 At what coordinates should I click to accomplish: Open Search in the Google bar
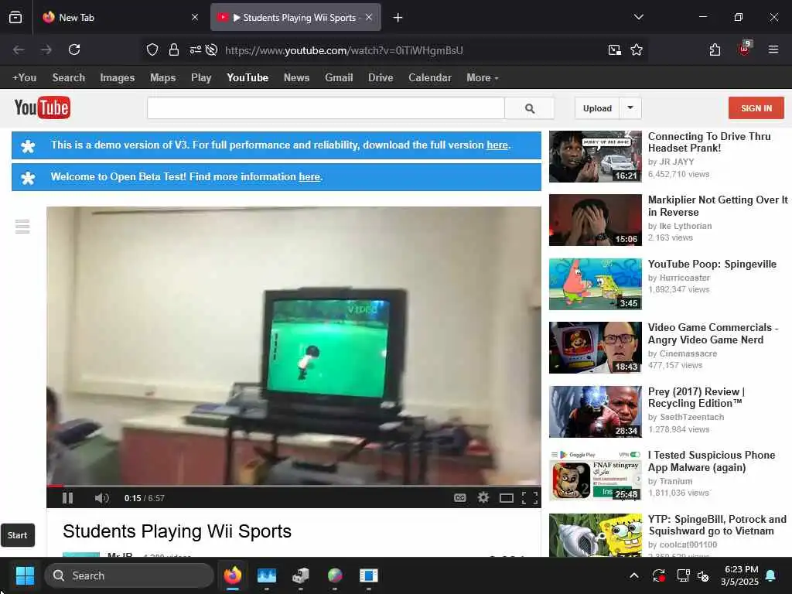tap(69, 78)
